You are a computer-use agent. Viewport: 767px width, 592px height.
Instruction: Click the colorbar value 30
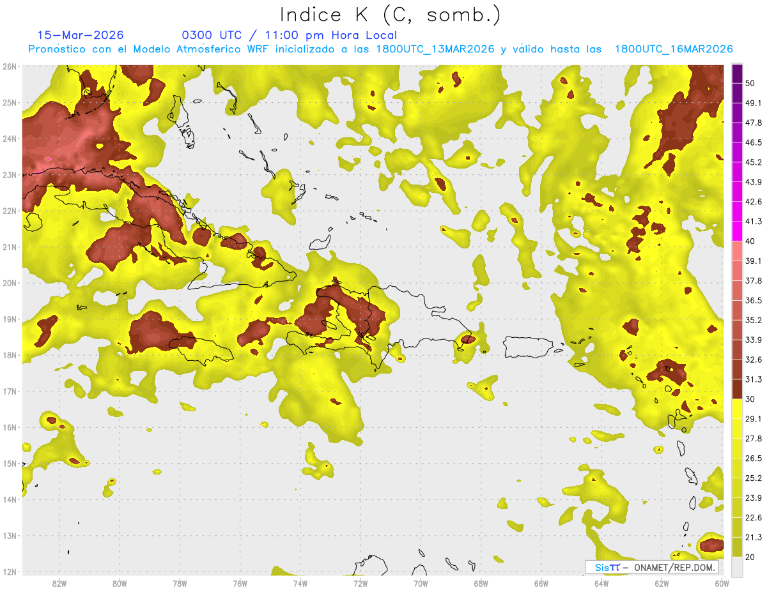pyautogui.click(x=750, y=399)
